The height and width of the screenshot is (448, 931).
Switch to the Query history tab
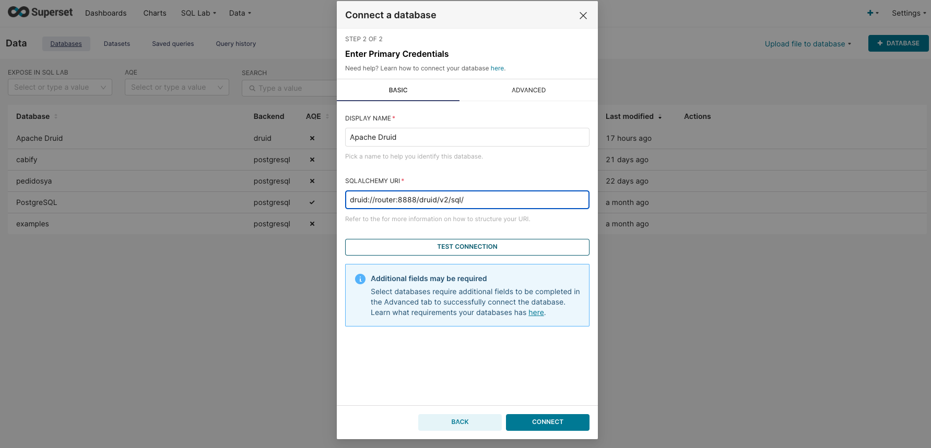pyautogui.click(x=236, y=44)
